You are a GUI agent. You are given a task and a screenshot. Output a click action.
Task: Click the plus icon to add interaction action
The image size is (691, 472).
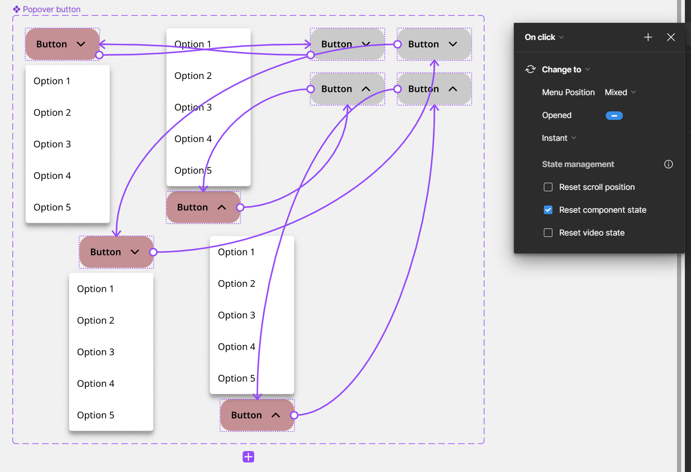coord(648,37)
